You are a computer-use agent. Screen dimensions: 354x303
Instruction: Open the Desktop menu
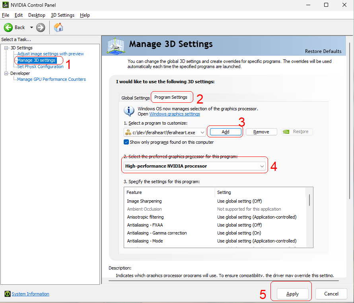pos(37,15)
